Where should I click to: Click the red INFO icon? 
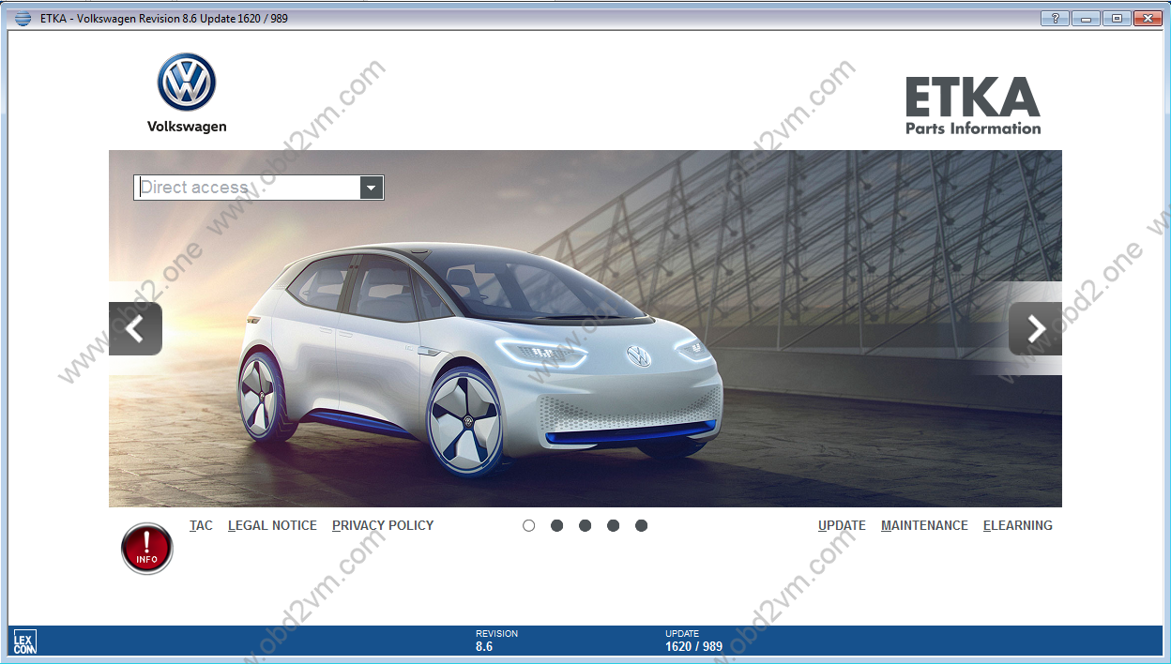pyautogui.click(x=147, y=548)
